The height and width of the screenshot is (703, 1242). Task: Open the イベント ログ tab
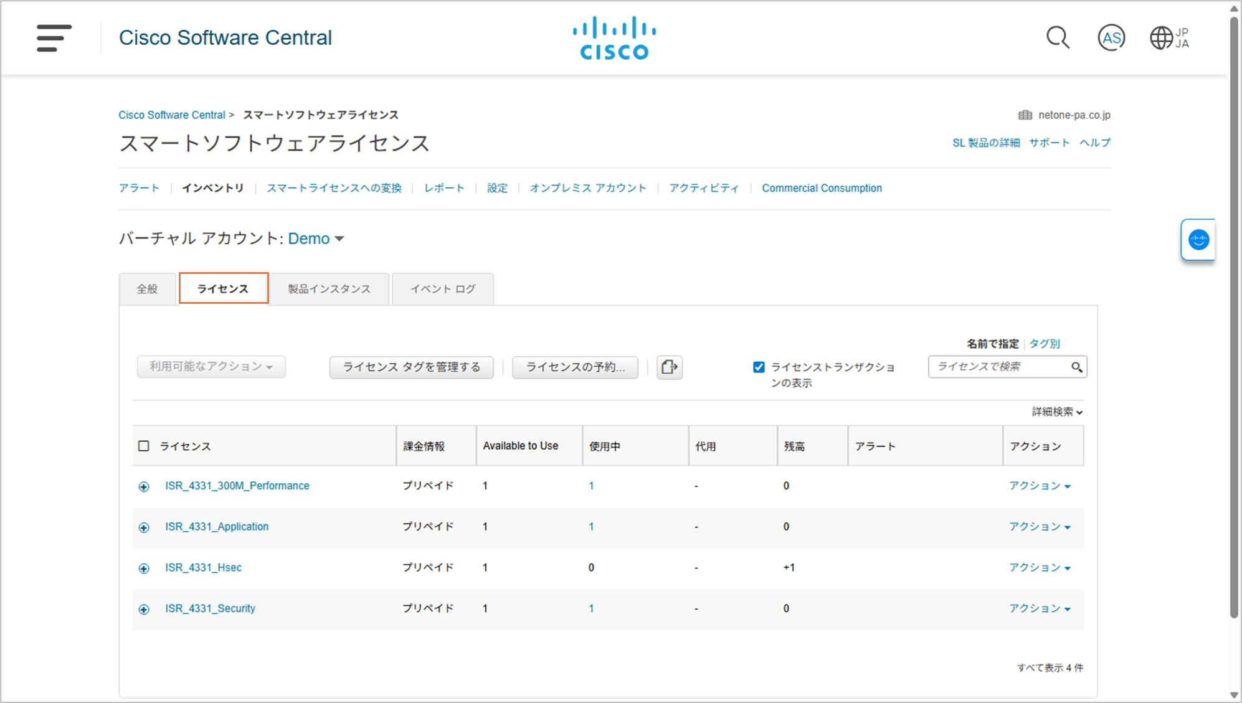point(442,289)
